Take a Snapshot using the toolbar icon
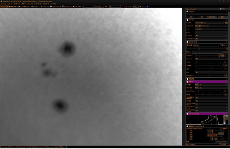230x149 pixels. point(51,7)
